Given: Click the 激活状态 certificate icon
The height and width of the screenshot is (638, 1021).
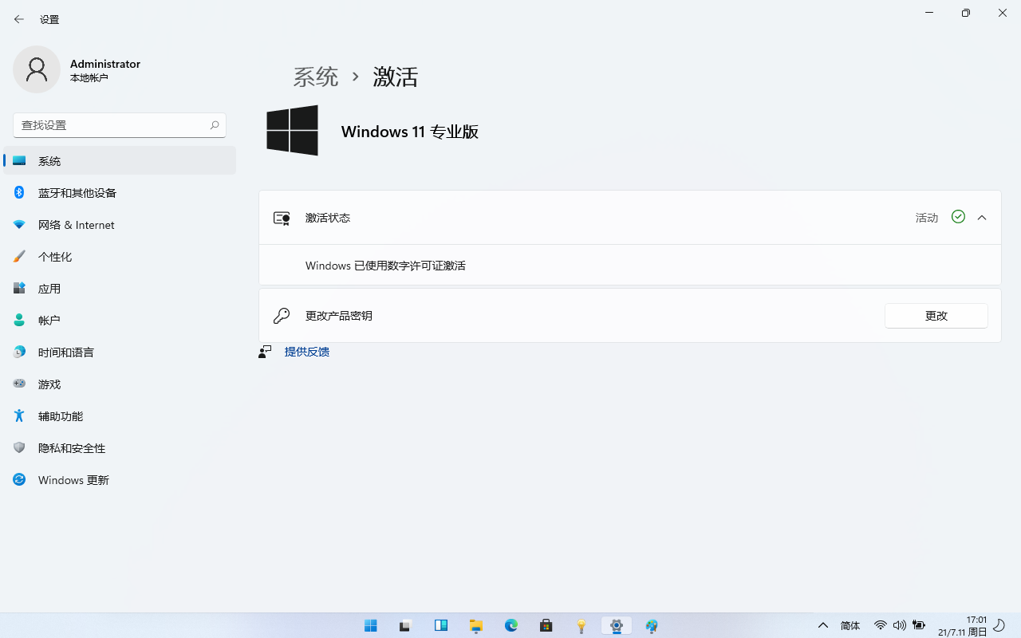Looking at the screenshot, I should click(x=282, y=218).
